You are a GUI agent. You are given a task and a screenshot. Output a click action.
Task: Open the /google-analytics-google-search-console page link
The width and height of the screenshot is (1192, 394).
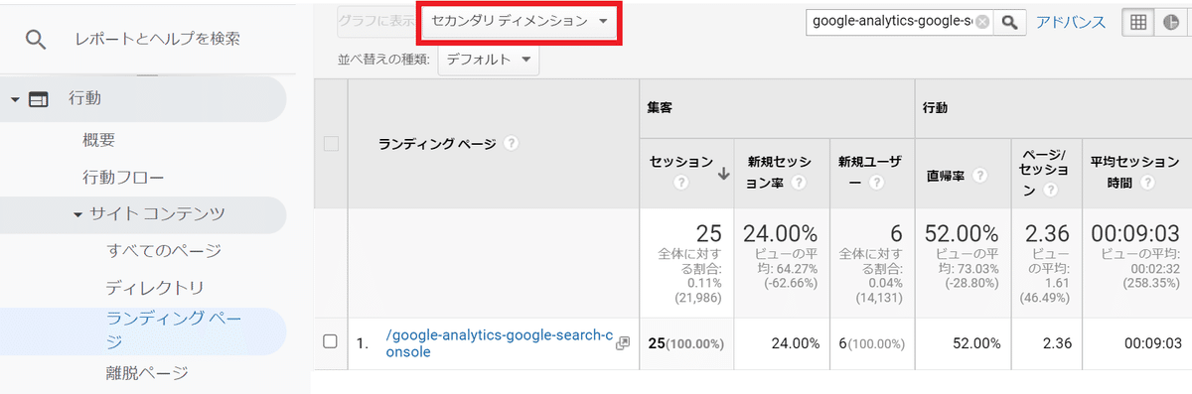coord(500,343)
